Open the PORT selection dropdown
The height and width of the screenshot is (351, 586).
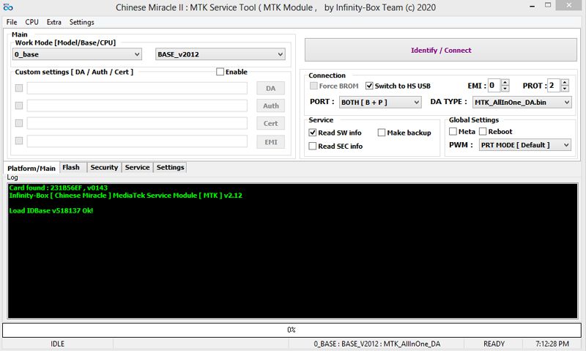(379, 102)
